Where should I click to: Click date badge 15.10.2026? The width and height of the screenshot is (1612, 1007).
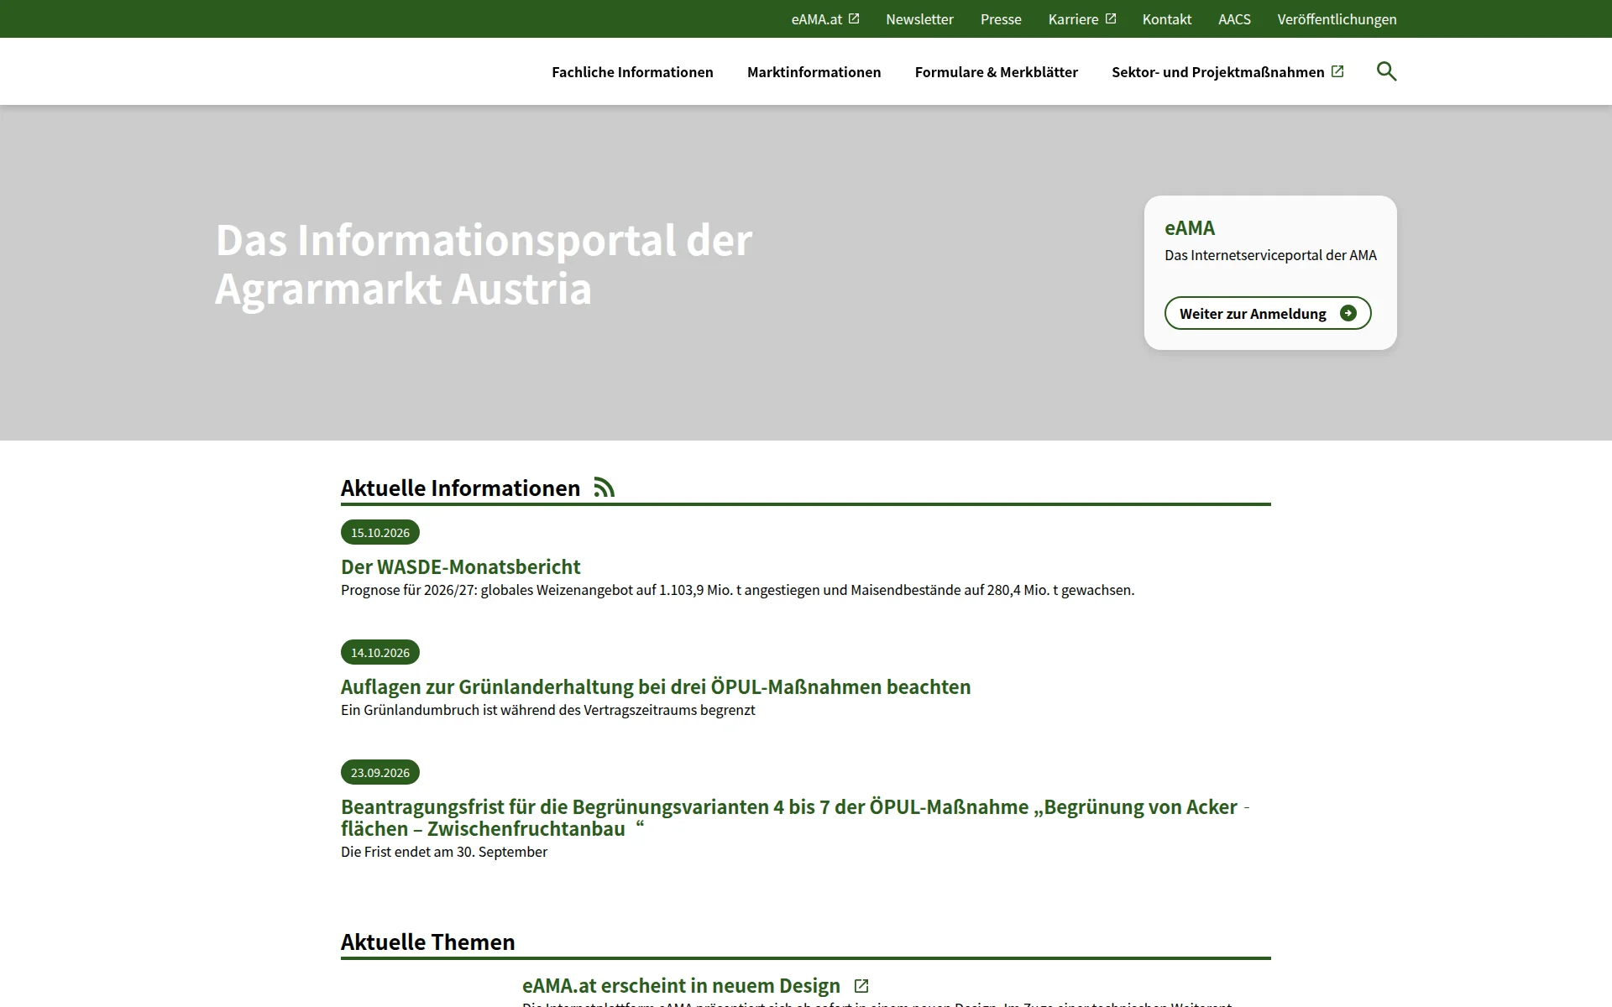[x=380, y=532]
